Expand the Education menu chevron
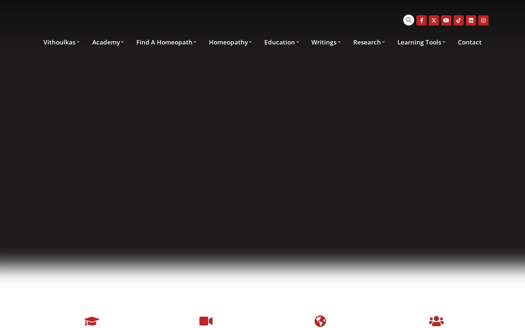 point(297,42)
